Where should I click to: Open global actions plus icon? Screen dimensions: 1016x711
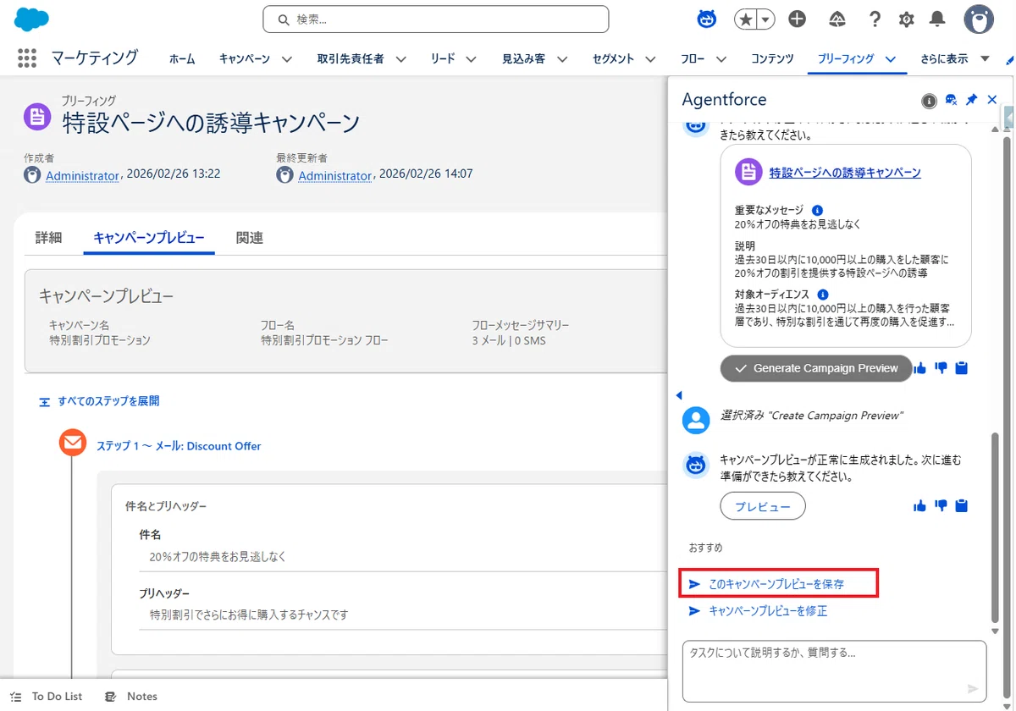(797, 19)
